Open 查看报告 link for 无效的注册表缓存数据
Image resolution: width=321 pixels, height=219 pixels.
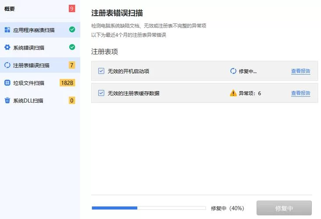click(x=300, y=93)
